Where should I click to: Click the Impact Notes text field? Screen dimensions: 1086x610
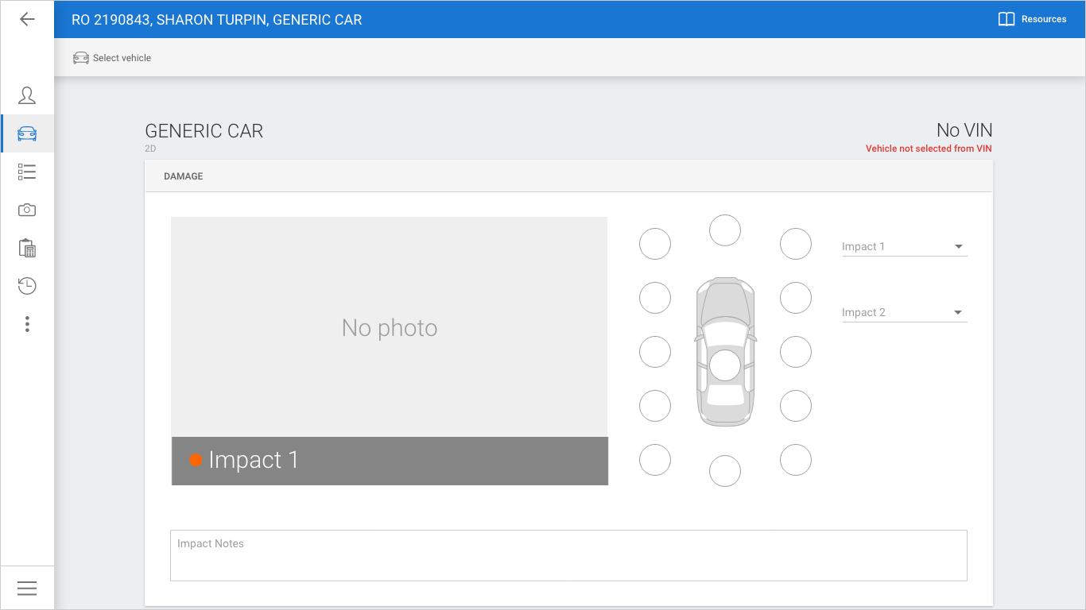[x=568, y=555]
